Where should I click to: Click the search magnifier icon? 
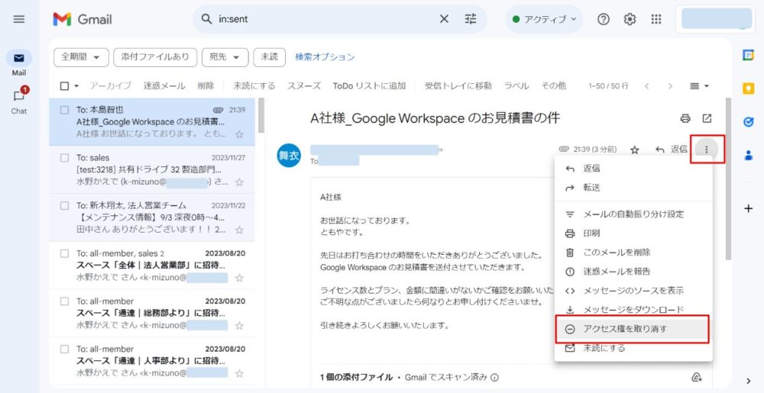click(206, 19)
